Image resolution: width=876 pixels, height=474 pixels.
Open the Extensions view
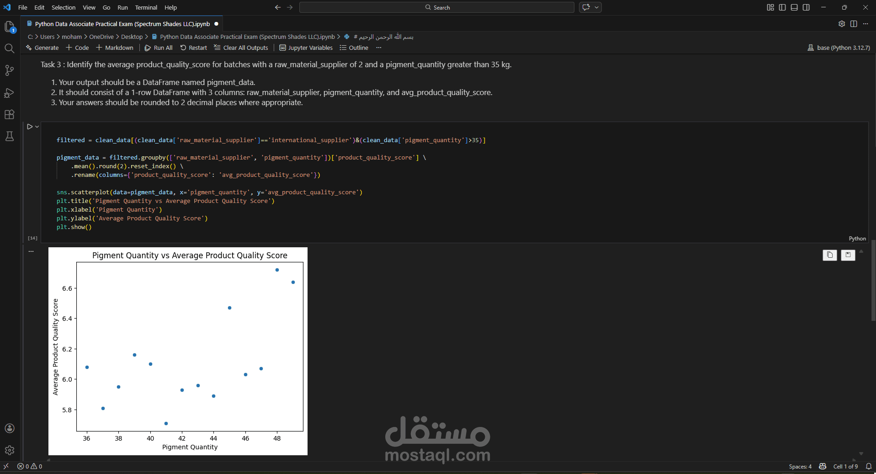[x=9, y=114]
